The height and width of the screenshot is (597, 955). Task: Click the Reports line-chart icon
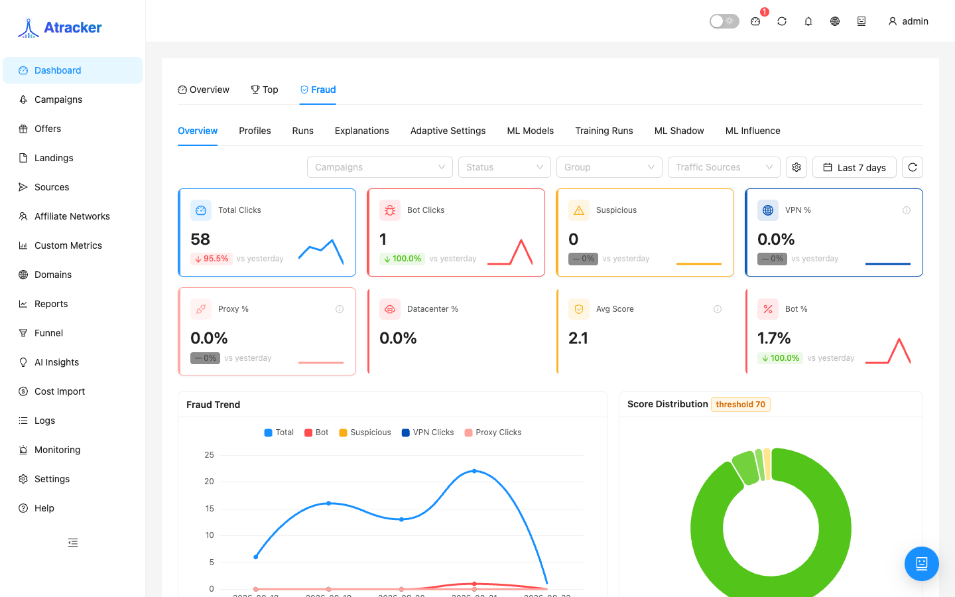pos(23,304)
